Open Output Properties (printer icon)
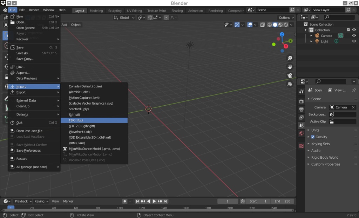This screenshot has height=218, width=359. [x=302, y=110]
